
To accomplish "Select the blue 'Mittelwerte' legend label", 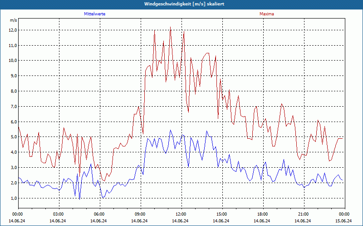I will (95, 14).
